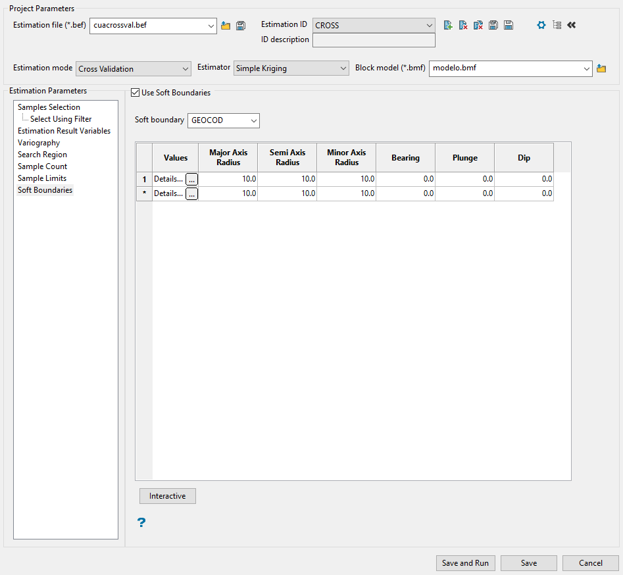The width and height of the screenshot is (623, 575).
Task: Click the Interactive button
Action: click(x=168, y=496)
